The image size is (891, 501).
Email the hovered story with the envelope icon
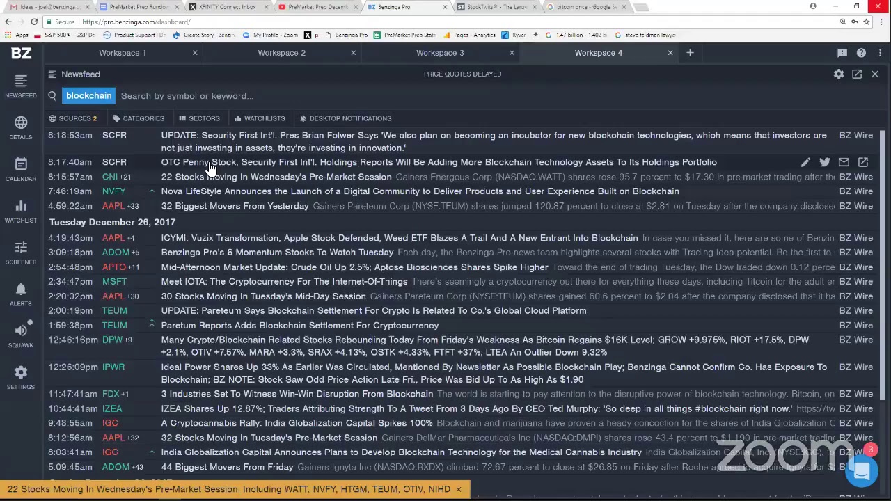844,162
